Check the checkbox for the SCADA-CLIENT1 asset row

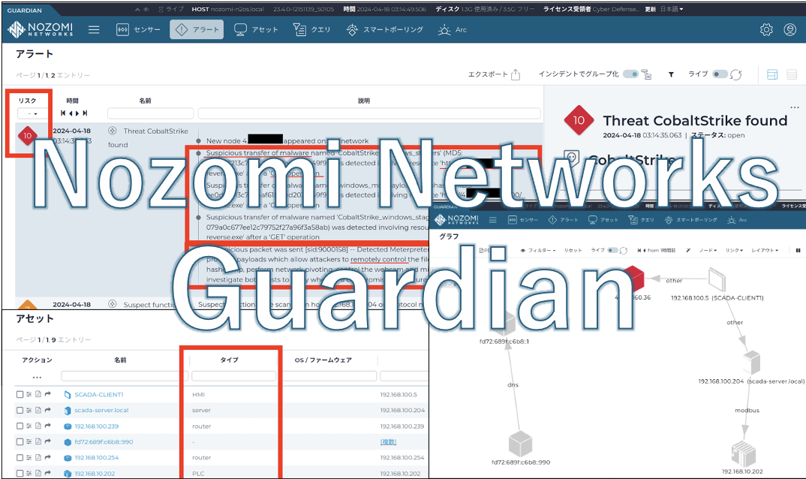click(20, 394)
